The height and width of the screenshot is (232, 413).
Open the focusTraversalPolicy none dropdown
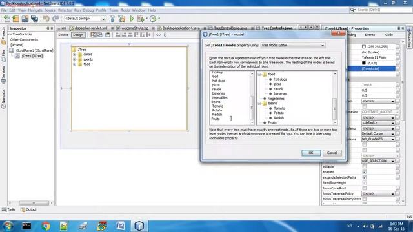pos(378,193)
